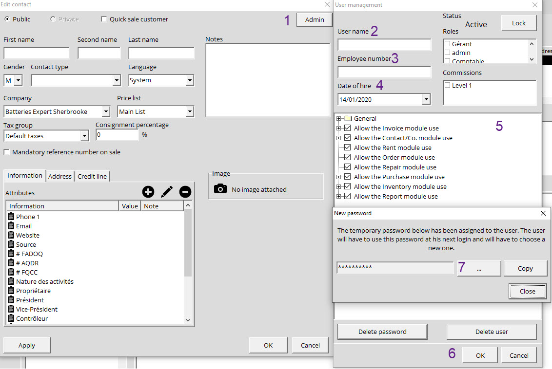The height and width of the screenshot is (369, 552).
Task: Enable the Quick sale customer checkbox
Action: click(103, 19)
